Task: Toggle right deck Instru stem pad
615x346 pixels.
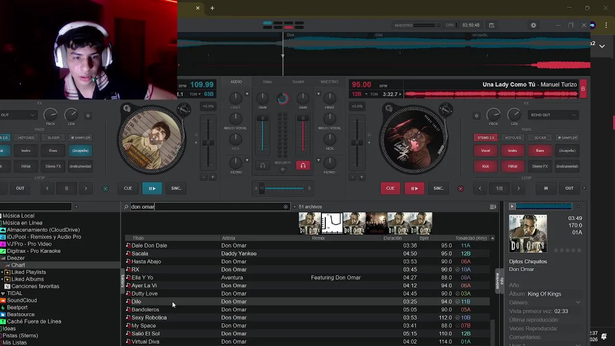Action: click(x=513, y=150)
